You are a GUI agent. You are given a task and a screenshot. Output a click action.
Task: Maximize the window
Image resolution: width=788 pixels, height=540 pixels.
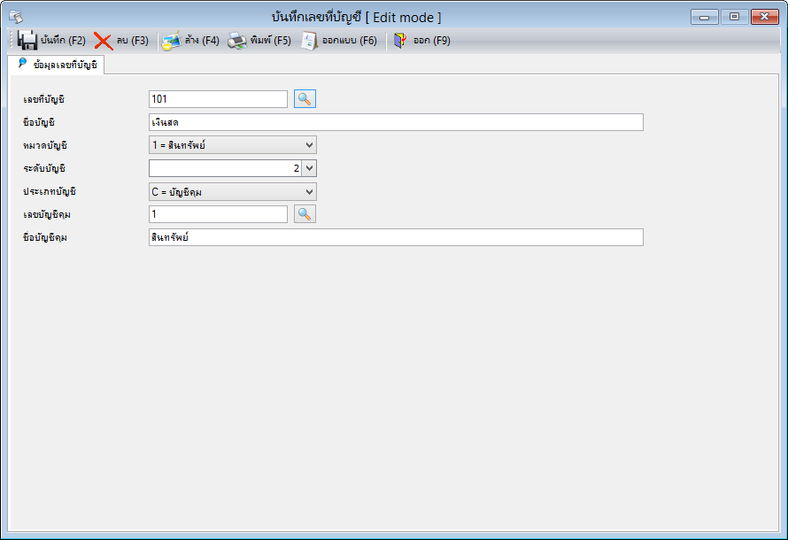point(734,17)
